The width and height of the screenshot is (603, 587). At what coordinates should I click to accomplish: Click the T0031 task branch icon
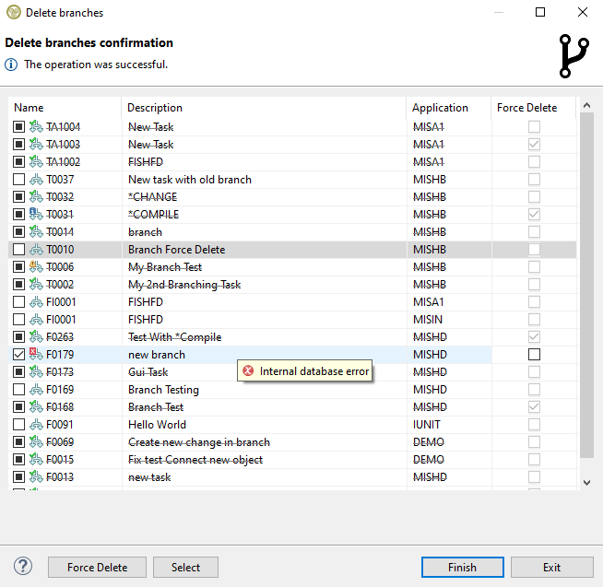tap(36, 215)
